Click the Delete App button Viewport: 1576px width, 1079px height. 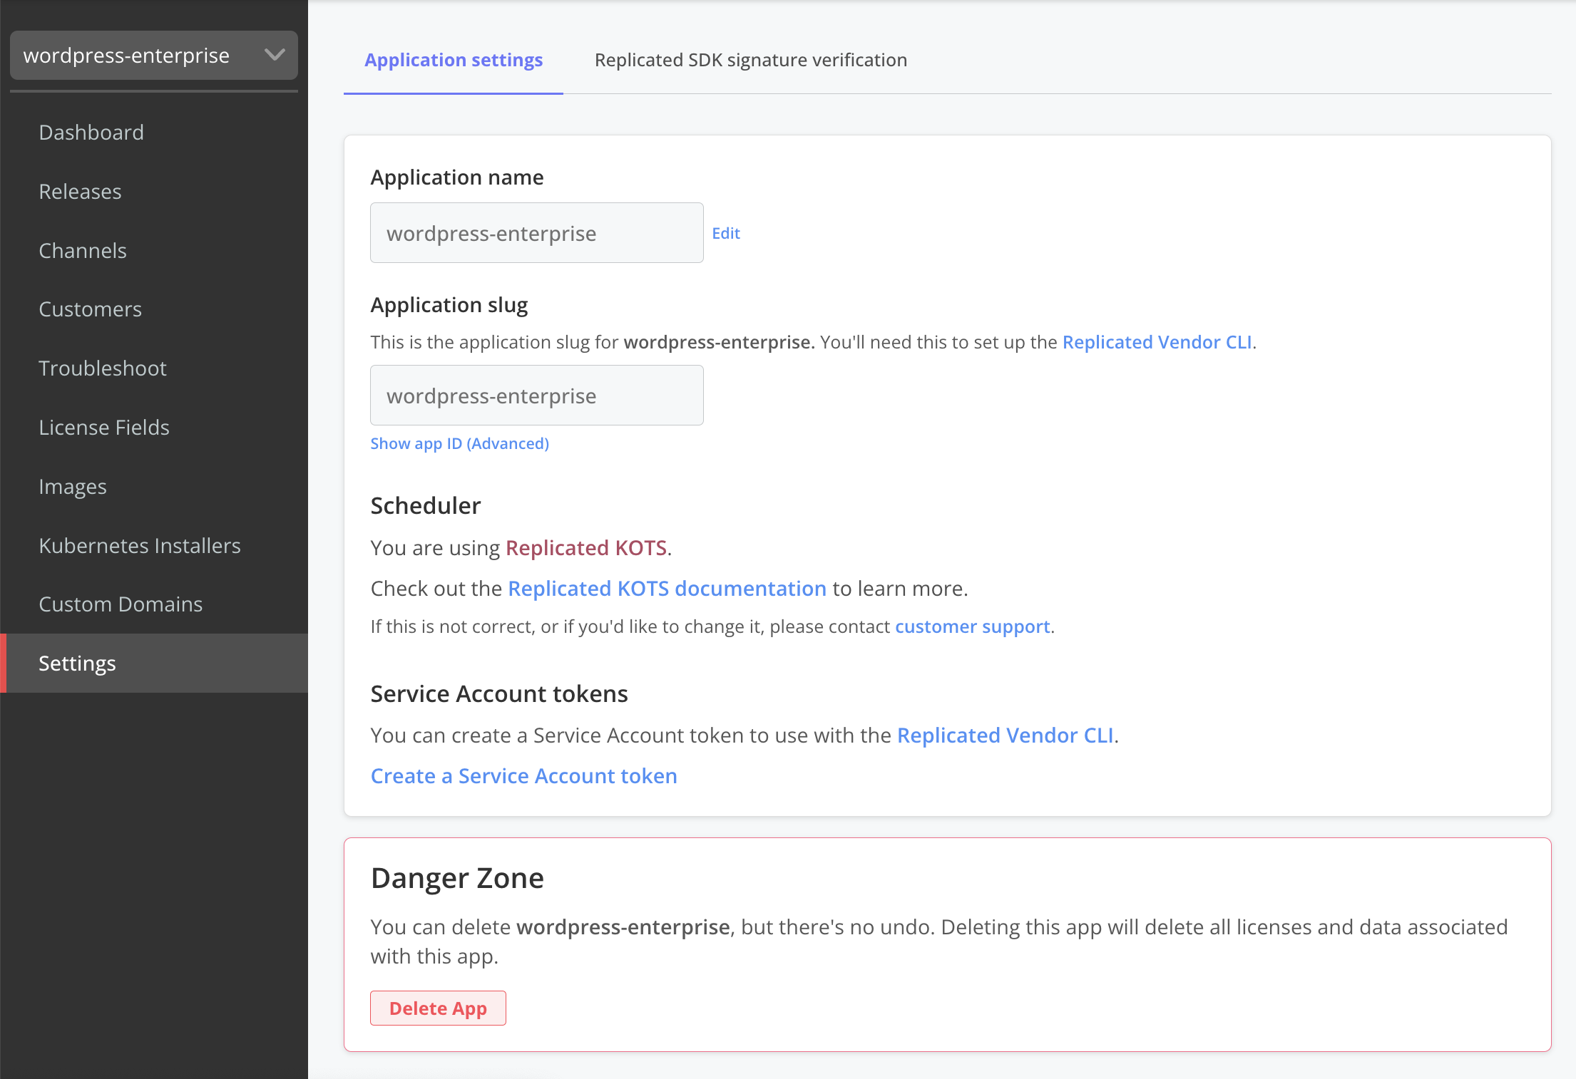[439, 1007]
